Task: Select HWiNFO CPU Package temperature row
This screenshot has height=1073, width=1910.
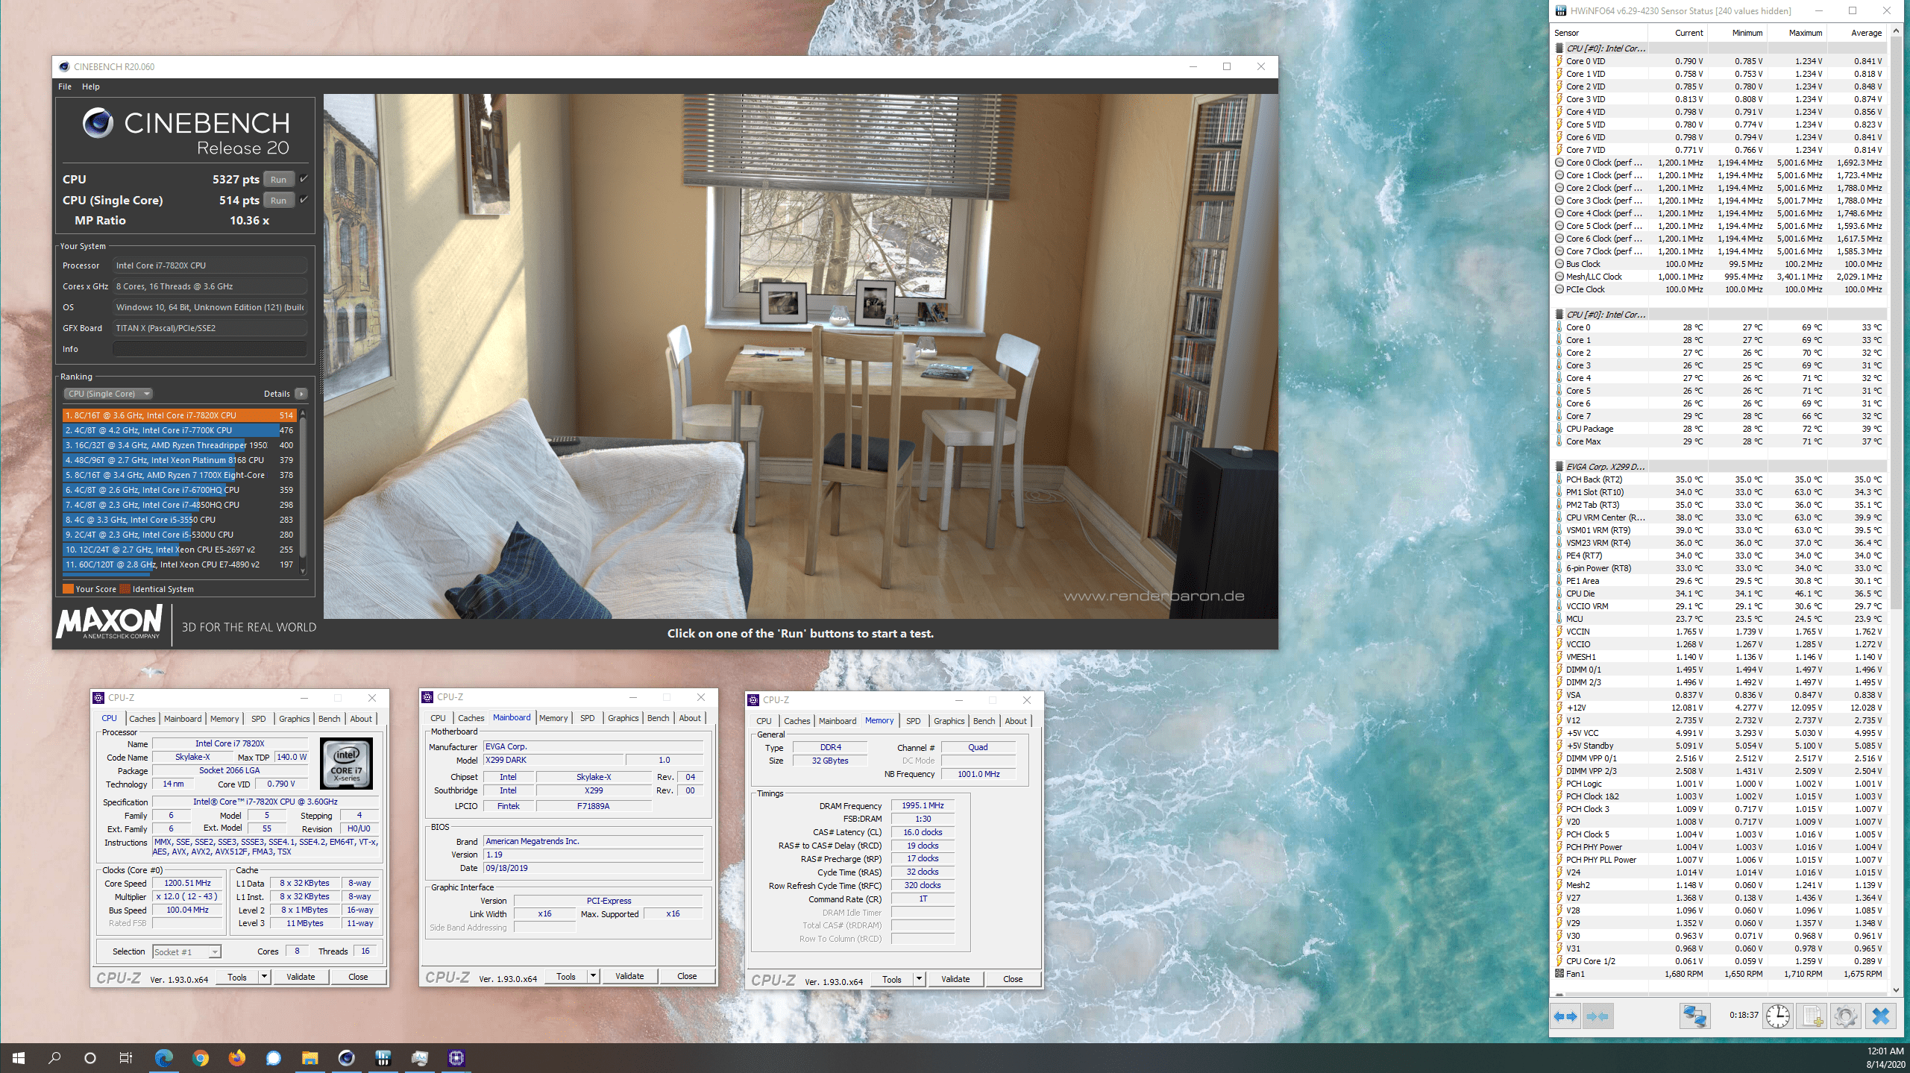Action: (x=1719, y=429)
